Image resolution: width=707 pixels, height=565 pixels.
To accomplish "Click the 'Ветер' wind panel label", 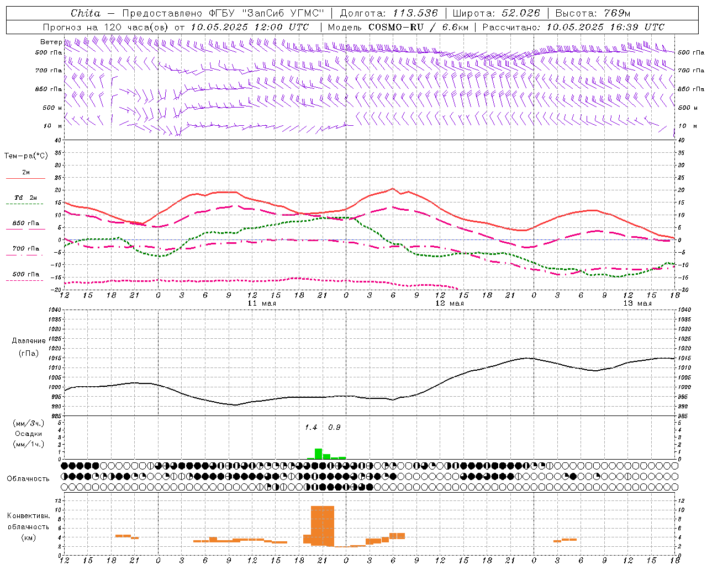I will [x=51, y=42].
